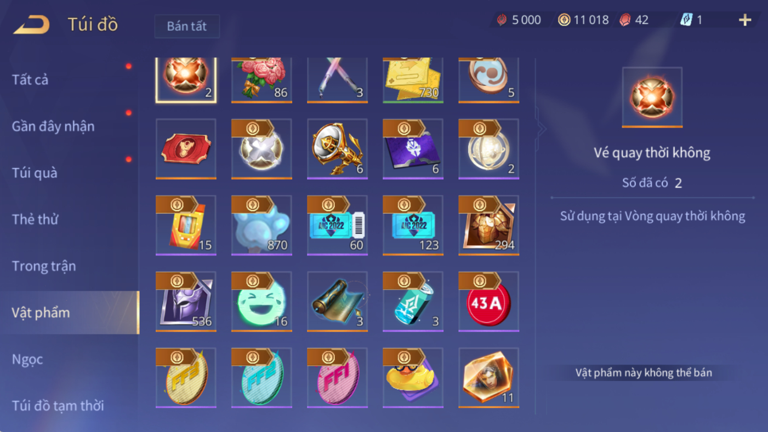The height and width of the screenshot is (432, 768).
Task: Select the ancient scroll map item
Action: click(337, 302)
